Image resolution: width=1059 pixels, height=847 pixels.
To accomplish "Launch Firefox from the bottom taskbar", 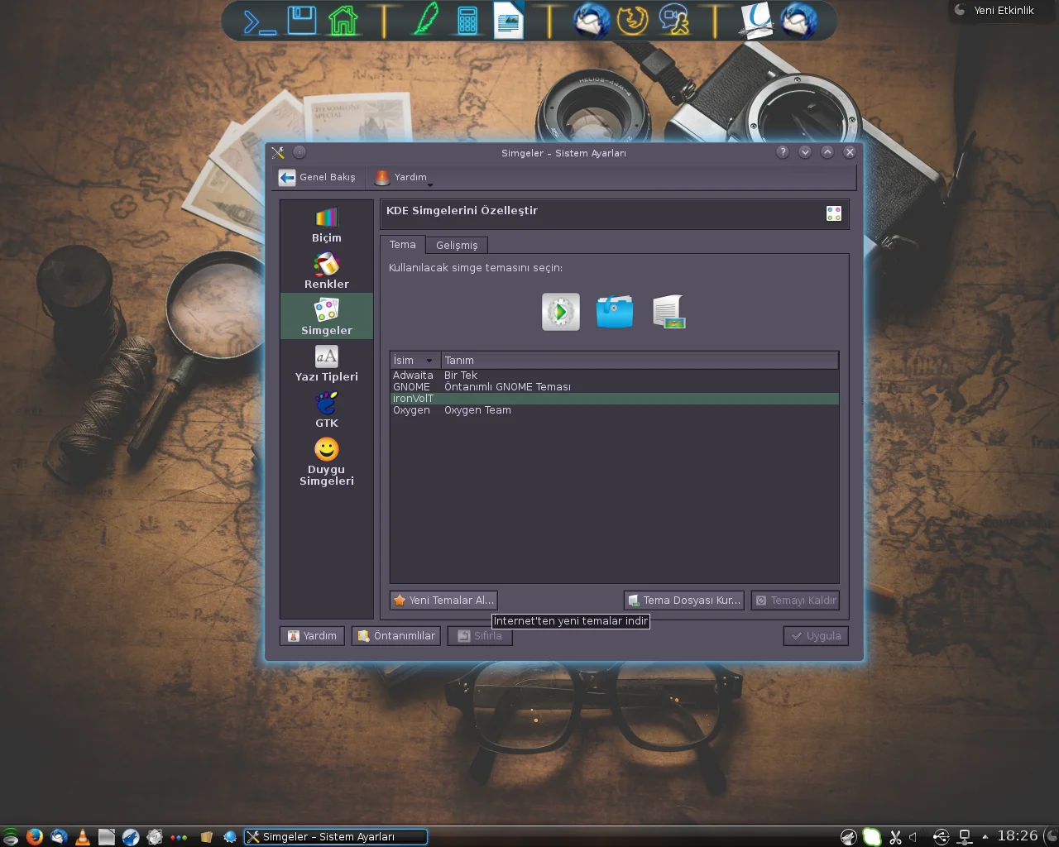I will click(34, 837).
